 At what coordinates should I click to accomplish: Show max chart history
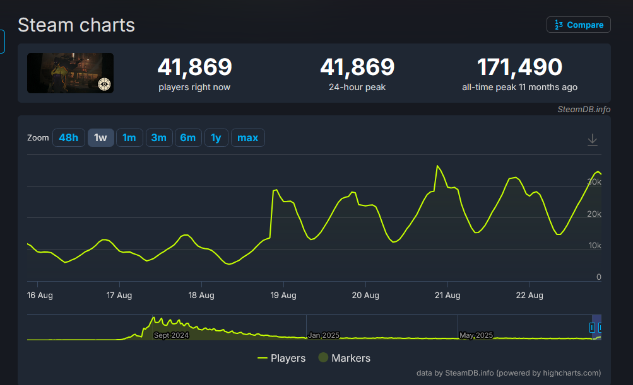247,138
